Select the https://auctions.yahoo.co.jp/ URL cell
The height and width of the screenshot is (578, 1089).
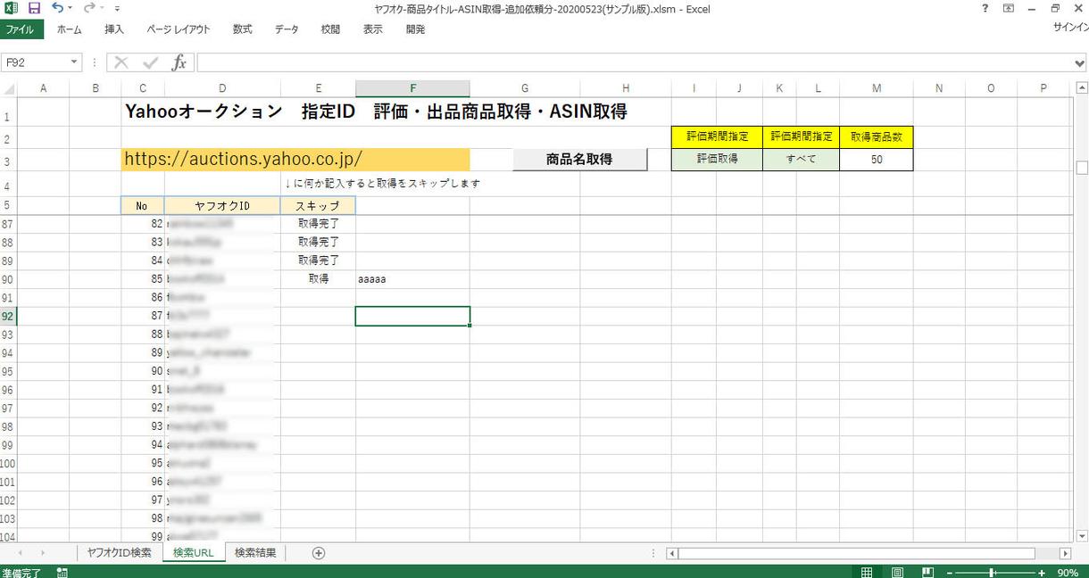[295, 159]
